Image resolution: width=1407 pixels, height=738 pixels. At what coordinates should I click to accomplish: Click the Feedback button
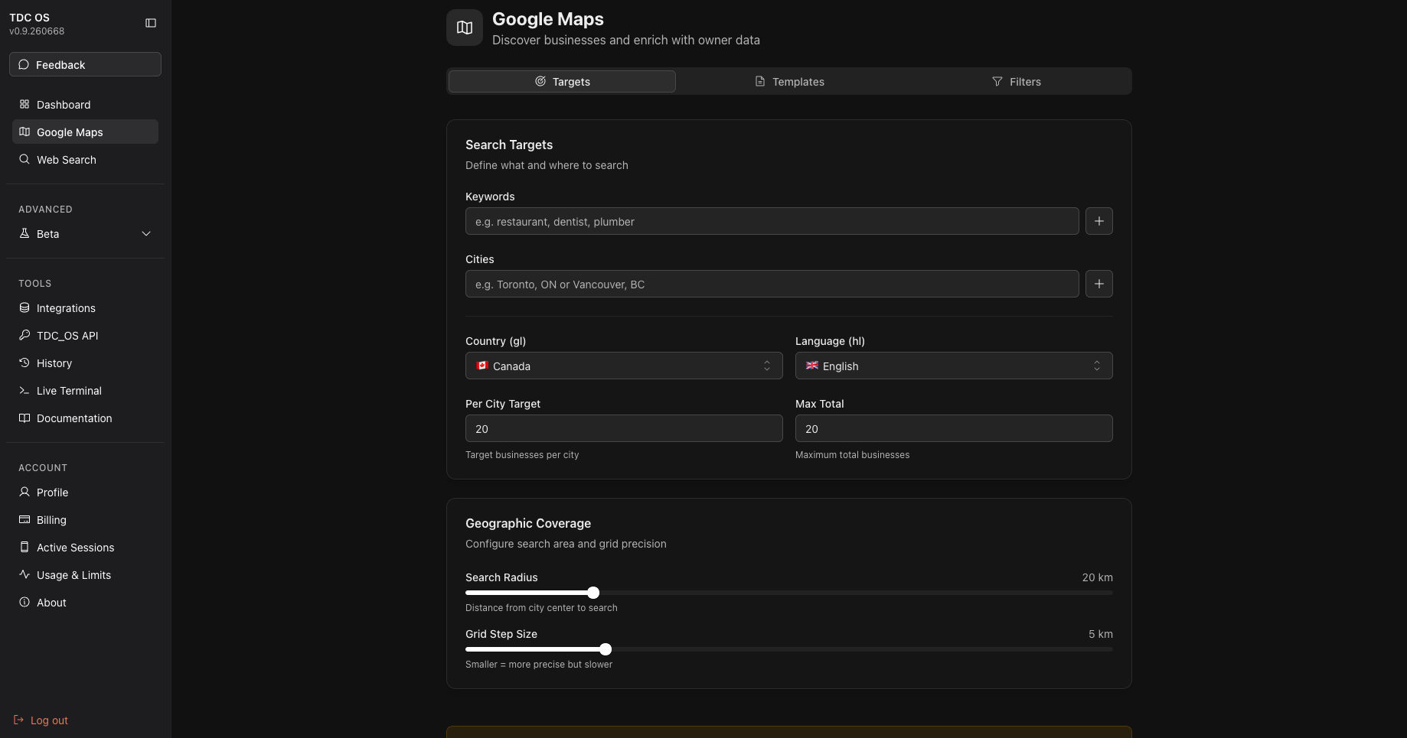click(x=85, y=64)
